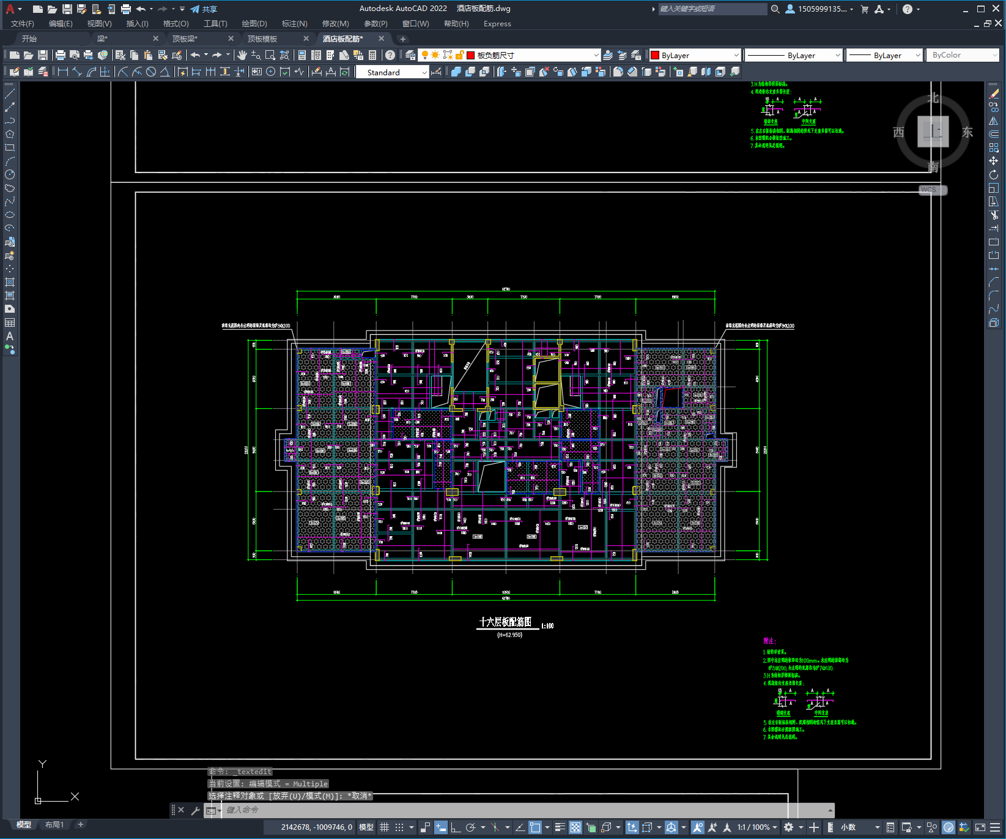Click the Print (plot) icon in the standard toolbar

tap(61, 55)
